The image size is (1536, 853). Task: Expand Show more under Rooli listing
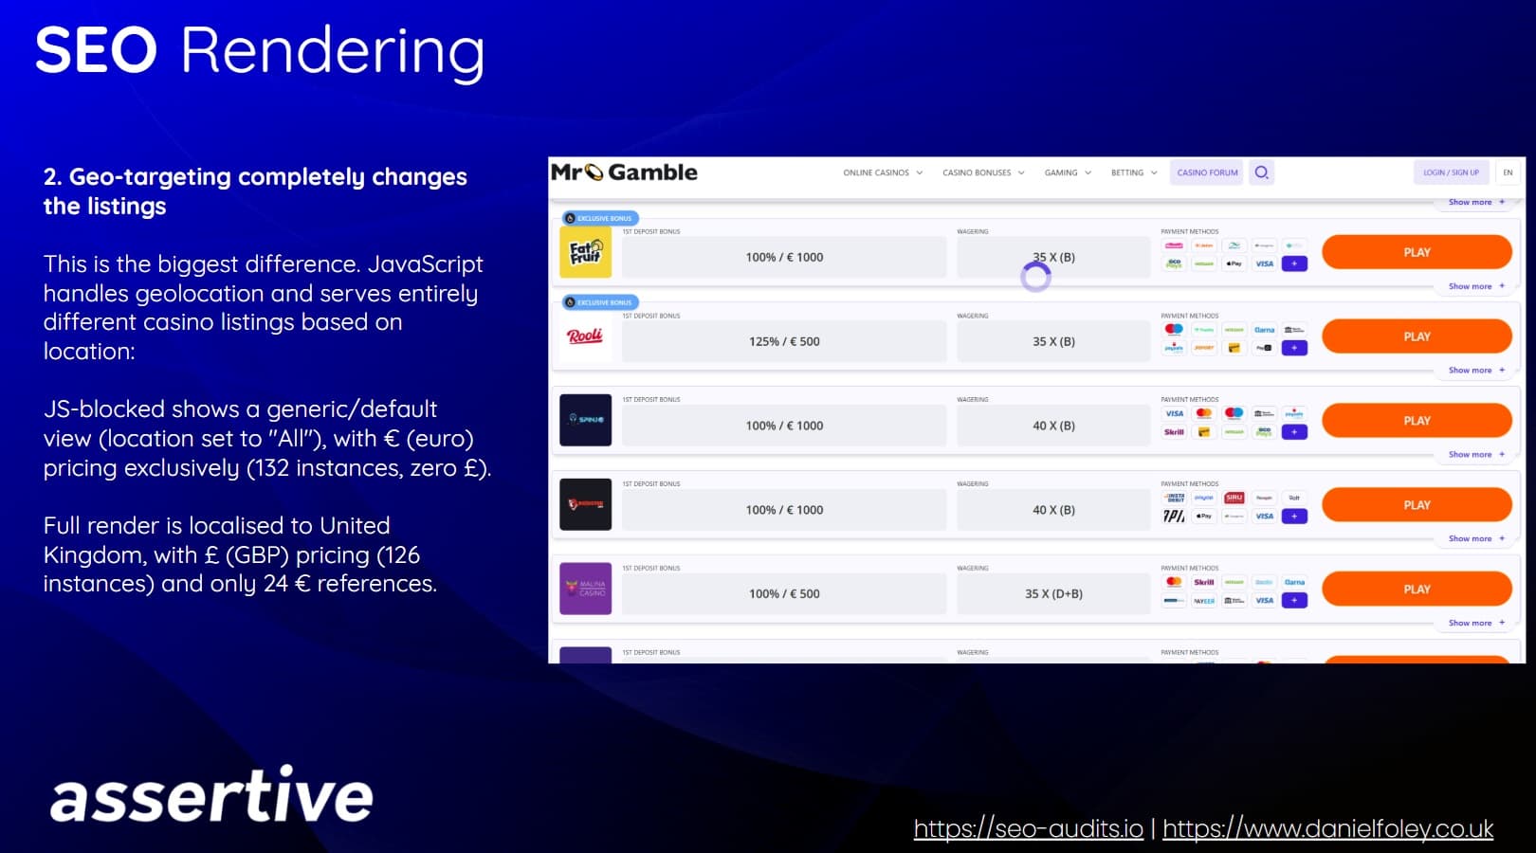click(1475, 371)
